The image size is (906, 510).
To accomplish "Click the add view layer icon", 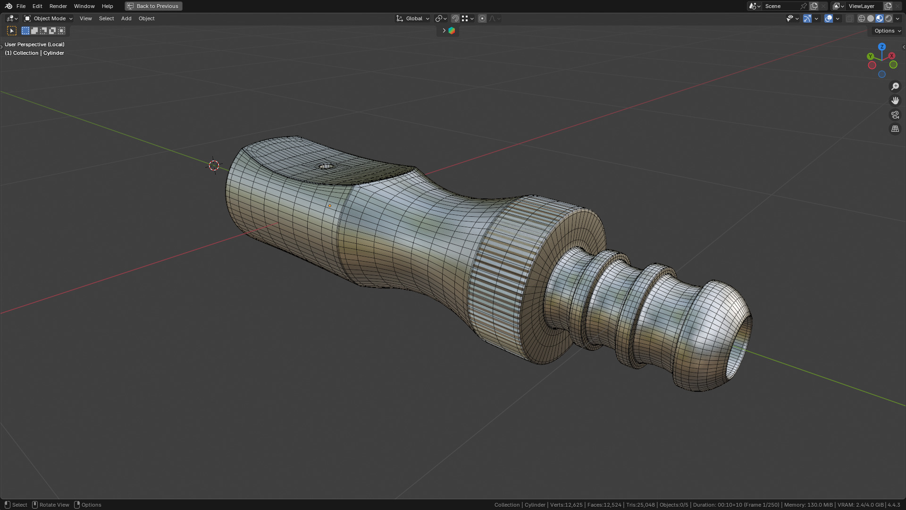I will (x=888, y=6).
